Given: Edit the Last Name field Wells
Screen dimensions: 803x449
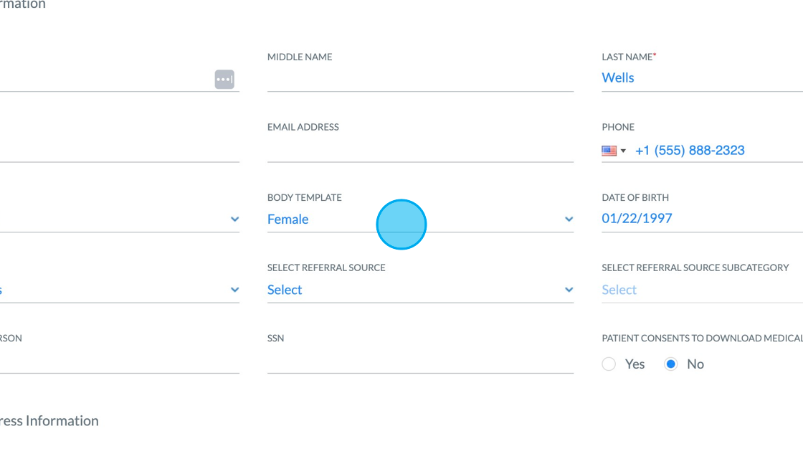Looking at the screenshot, I should 699,78.
